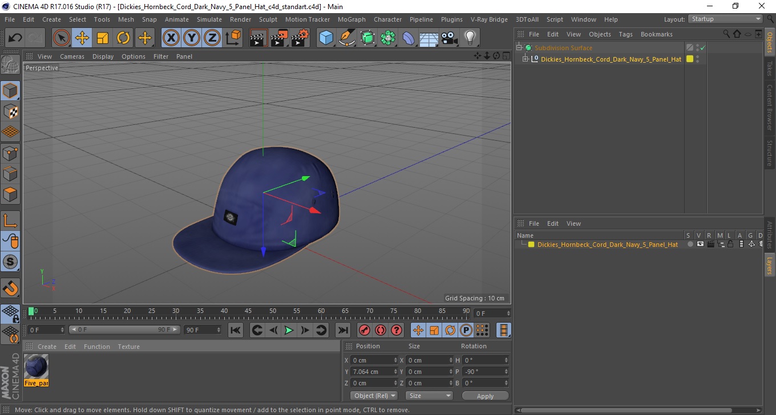Open the Simulate menu
The height and width of the screenshot is (415, 776).
pyautogui.click(x=209, y=19)
